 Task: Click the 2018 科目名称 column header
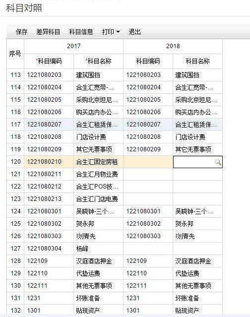pyautogui.click(x=197, y=61)
